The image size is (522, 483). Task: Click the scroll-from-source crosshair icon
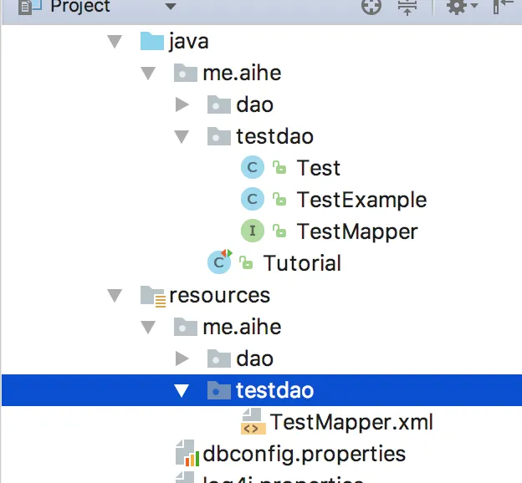[371, 7]
